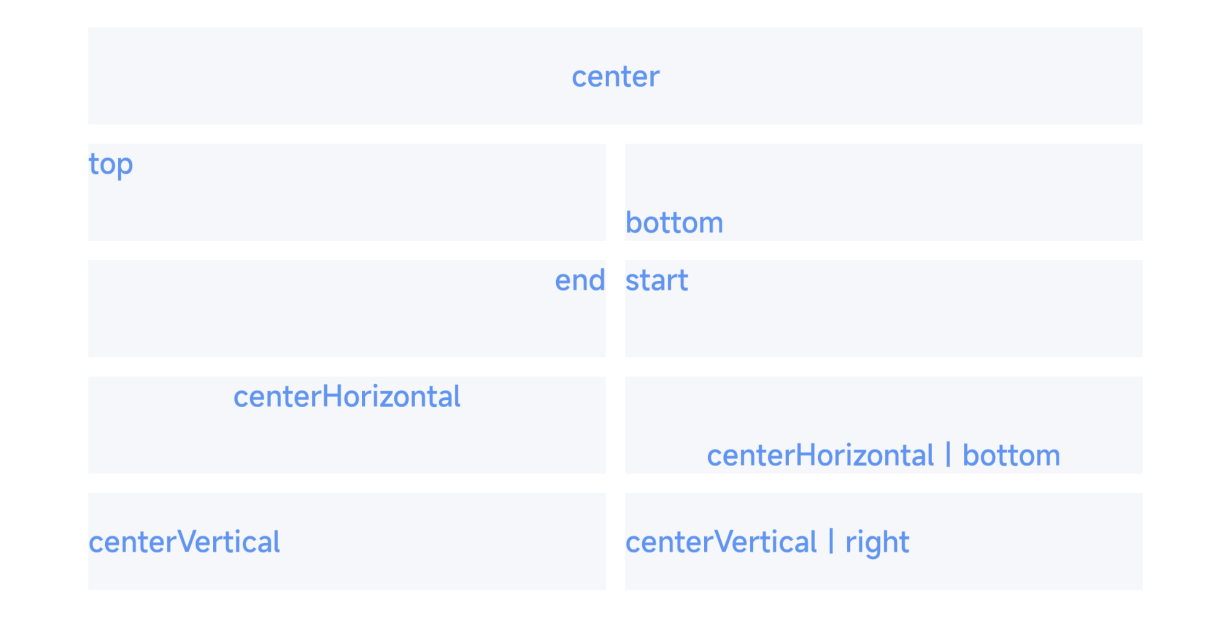Click the pipe separator in 'centerHorizontal | bottom'
Viewport: 1231px width, 625px height.
[948, 455]
